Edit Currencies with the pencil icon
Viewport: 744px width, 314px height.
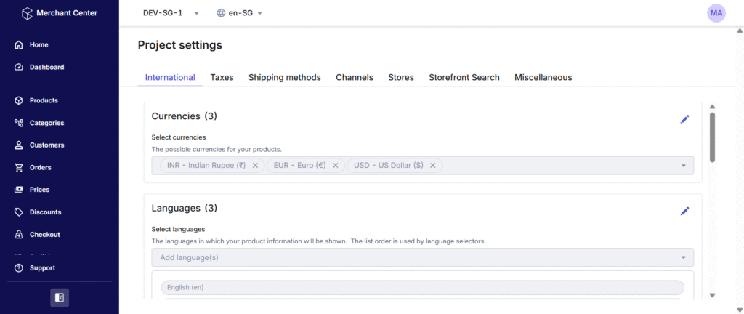(684, 119)
